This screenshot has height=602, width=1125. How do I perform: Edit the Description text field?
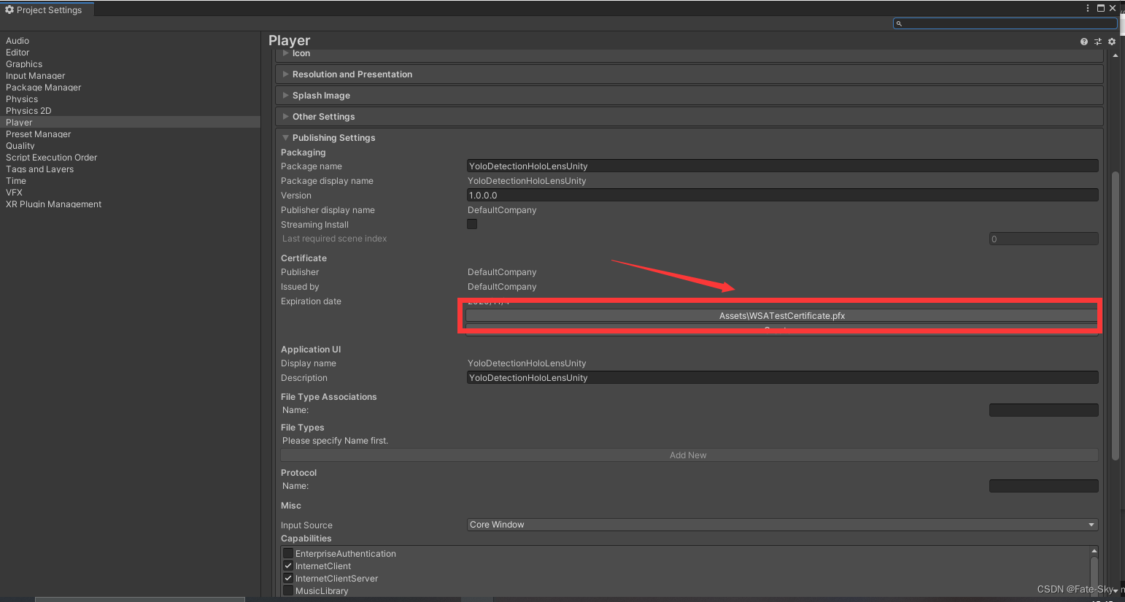782,378
